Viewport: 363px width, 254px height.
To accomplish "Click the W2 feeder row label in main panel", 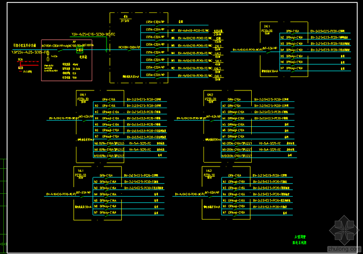I will 173,68.
